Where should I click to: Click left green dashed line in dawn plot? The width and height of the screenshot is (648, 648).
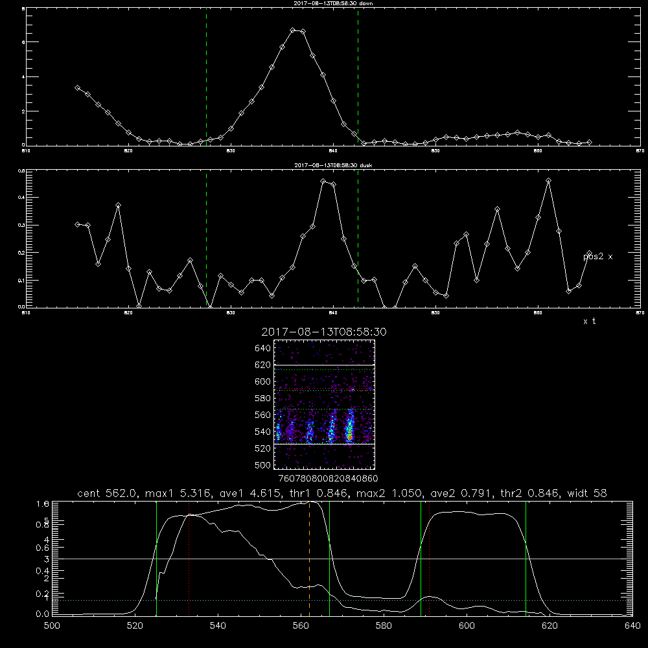coord(206,76)
